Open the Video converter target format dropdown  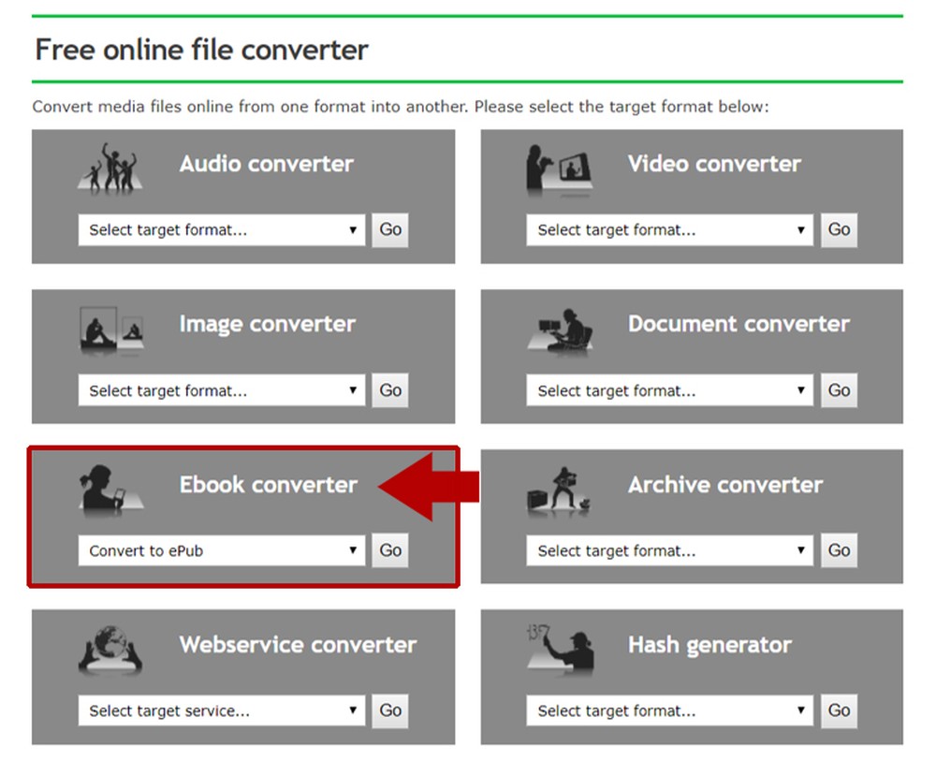[x=669, y=229]
